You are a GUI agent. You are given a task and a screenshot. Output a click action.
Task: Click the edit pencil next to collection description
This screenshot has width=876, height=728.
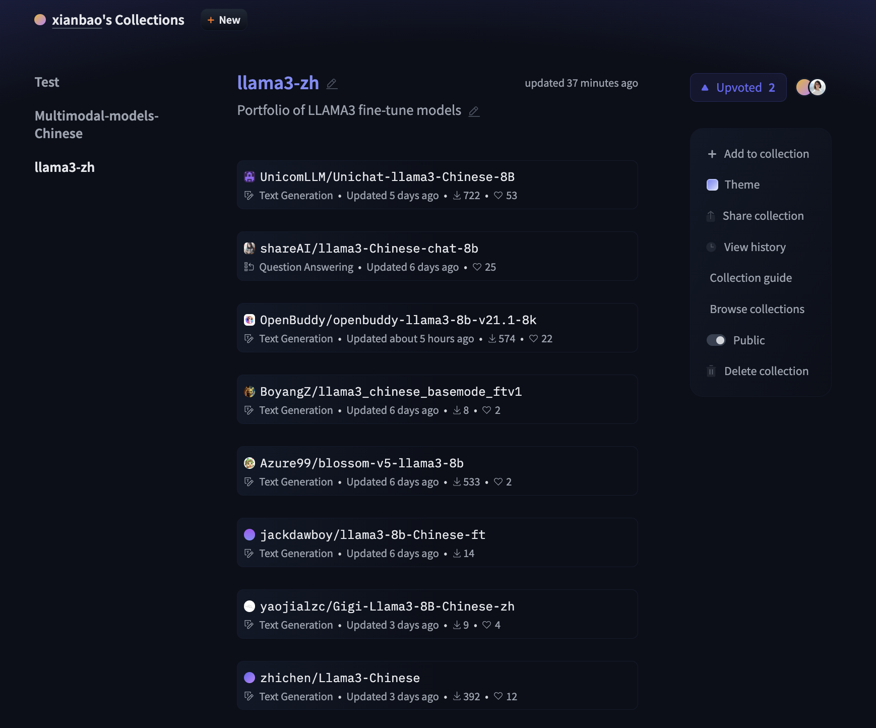tap(474, 111)
